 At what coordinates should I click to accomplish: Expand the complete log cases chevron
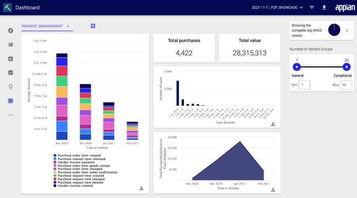(347, 30)
